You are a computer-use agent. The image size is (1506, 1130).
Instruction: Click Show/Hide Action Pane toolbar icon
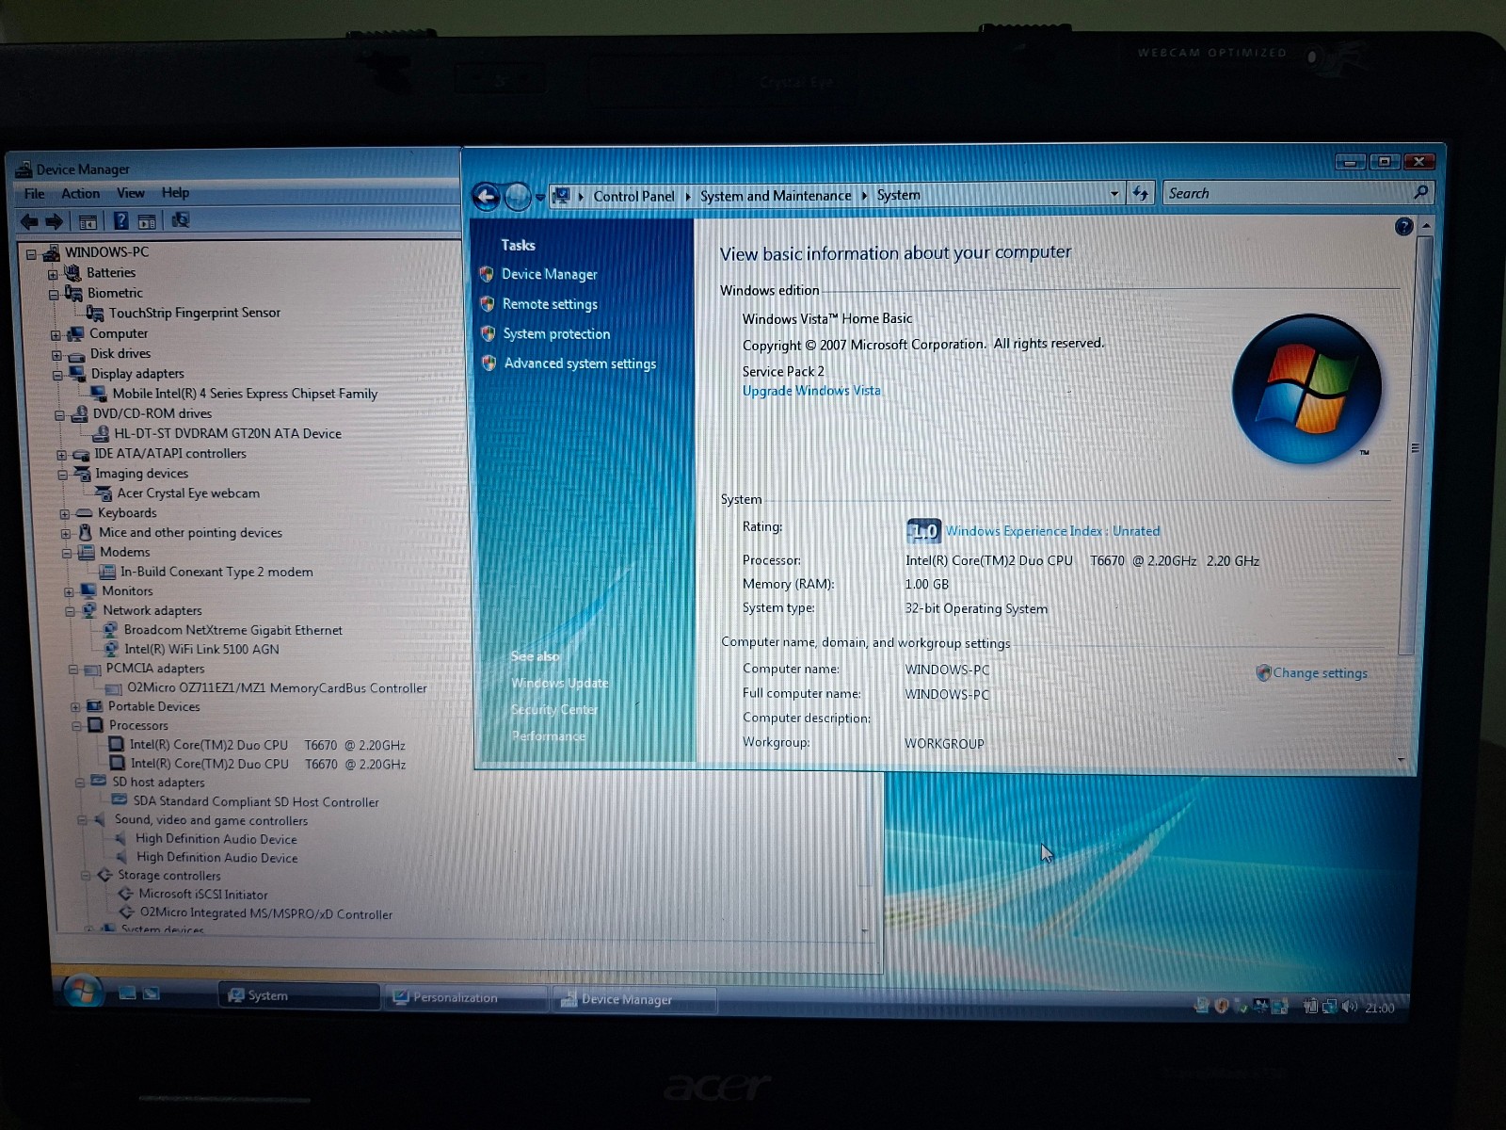tap(147, 222)
